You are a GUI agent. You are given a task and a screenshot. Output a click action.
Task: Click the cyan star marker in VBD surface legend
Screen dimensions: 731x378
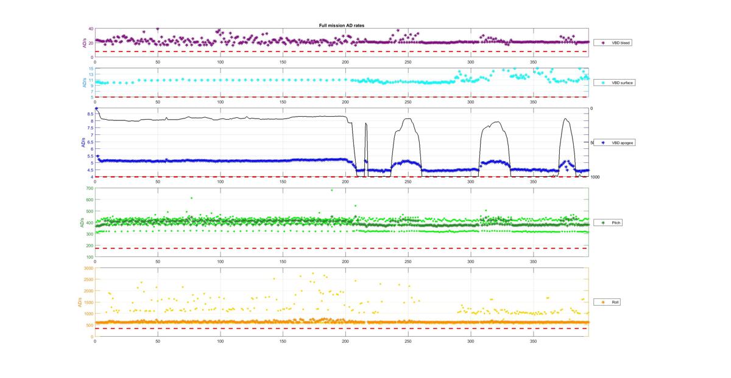(x=602, y=82)
